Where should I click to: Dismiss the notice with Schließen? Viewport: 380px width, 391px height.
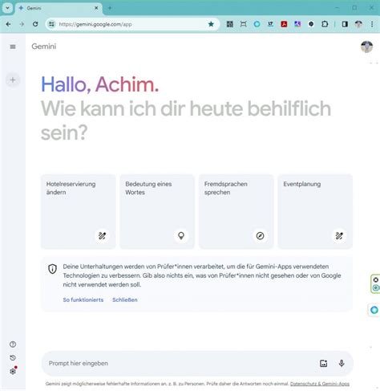tap(125, 299)
